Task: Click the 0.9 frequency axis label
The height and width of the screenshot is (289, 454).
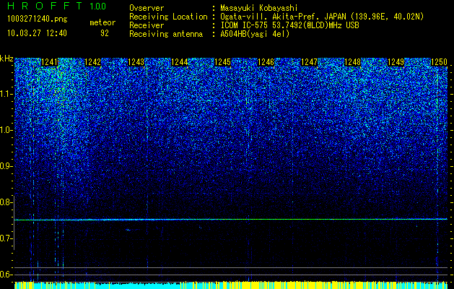Action: [x=6, y=166]
